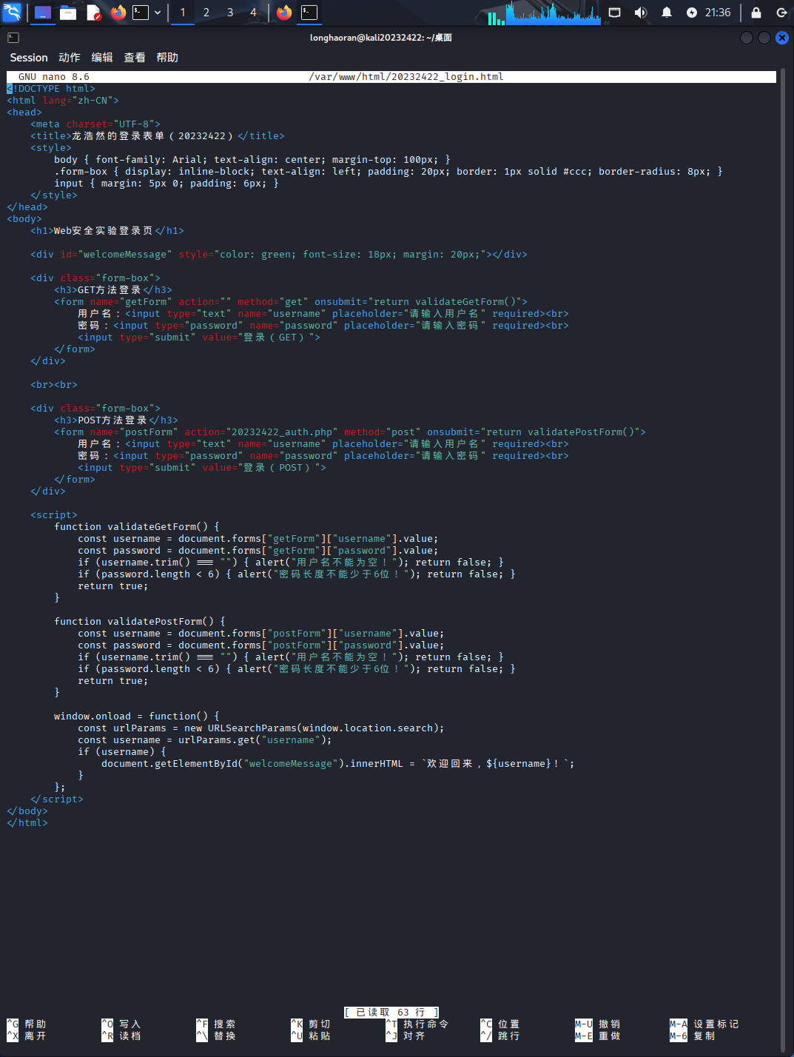Viewport: 794px width, 1057px height.
Task: Click the '已读取 63 行' status message
Action: click(x=391, y=1013)
